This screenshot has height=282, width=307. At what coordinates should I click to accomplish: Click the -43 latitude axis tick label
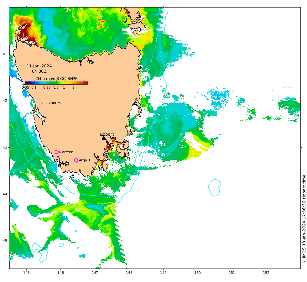4,147
